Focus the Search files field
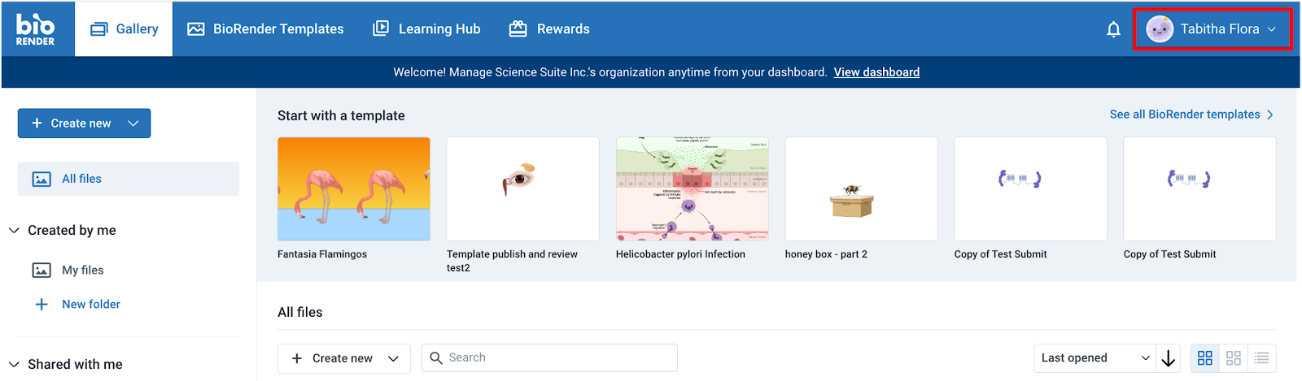This screenshot has height=381, width=1302. pos(549,358)
